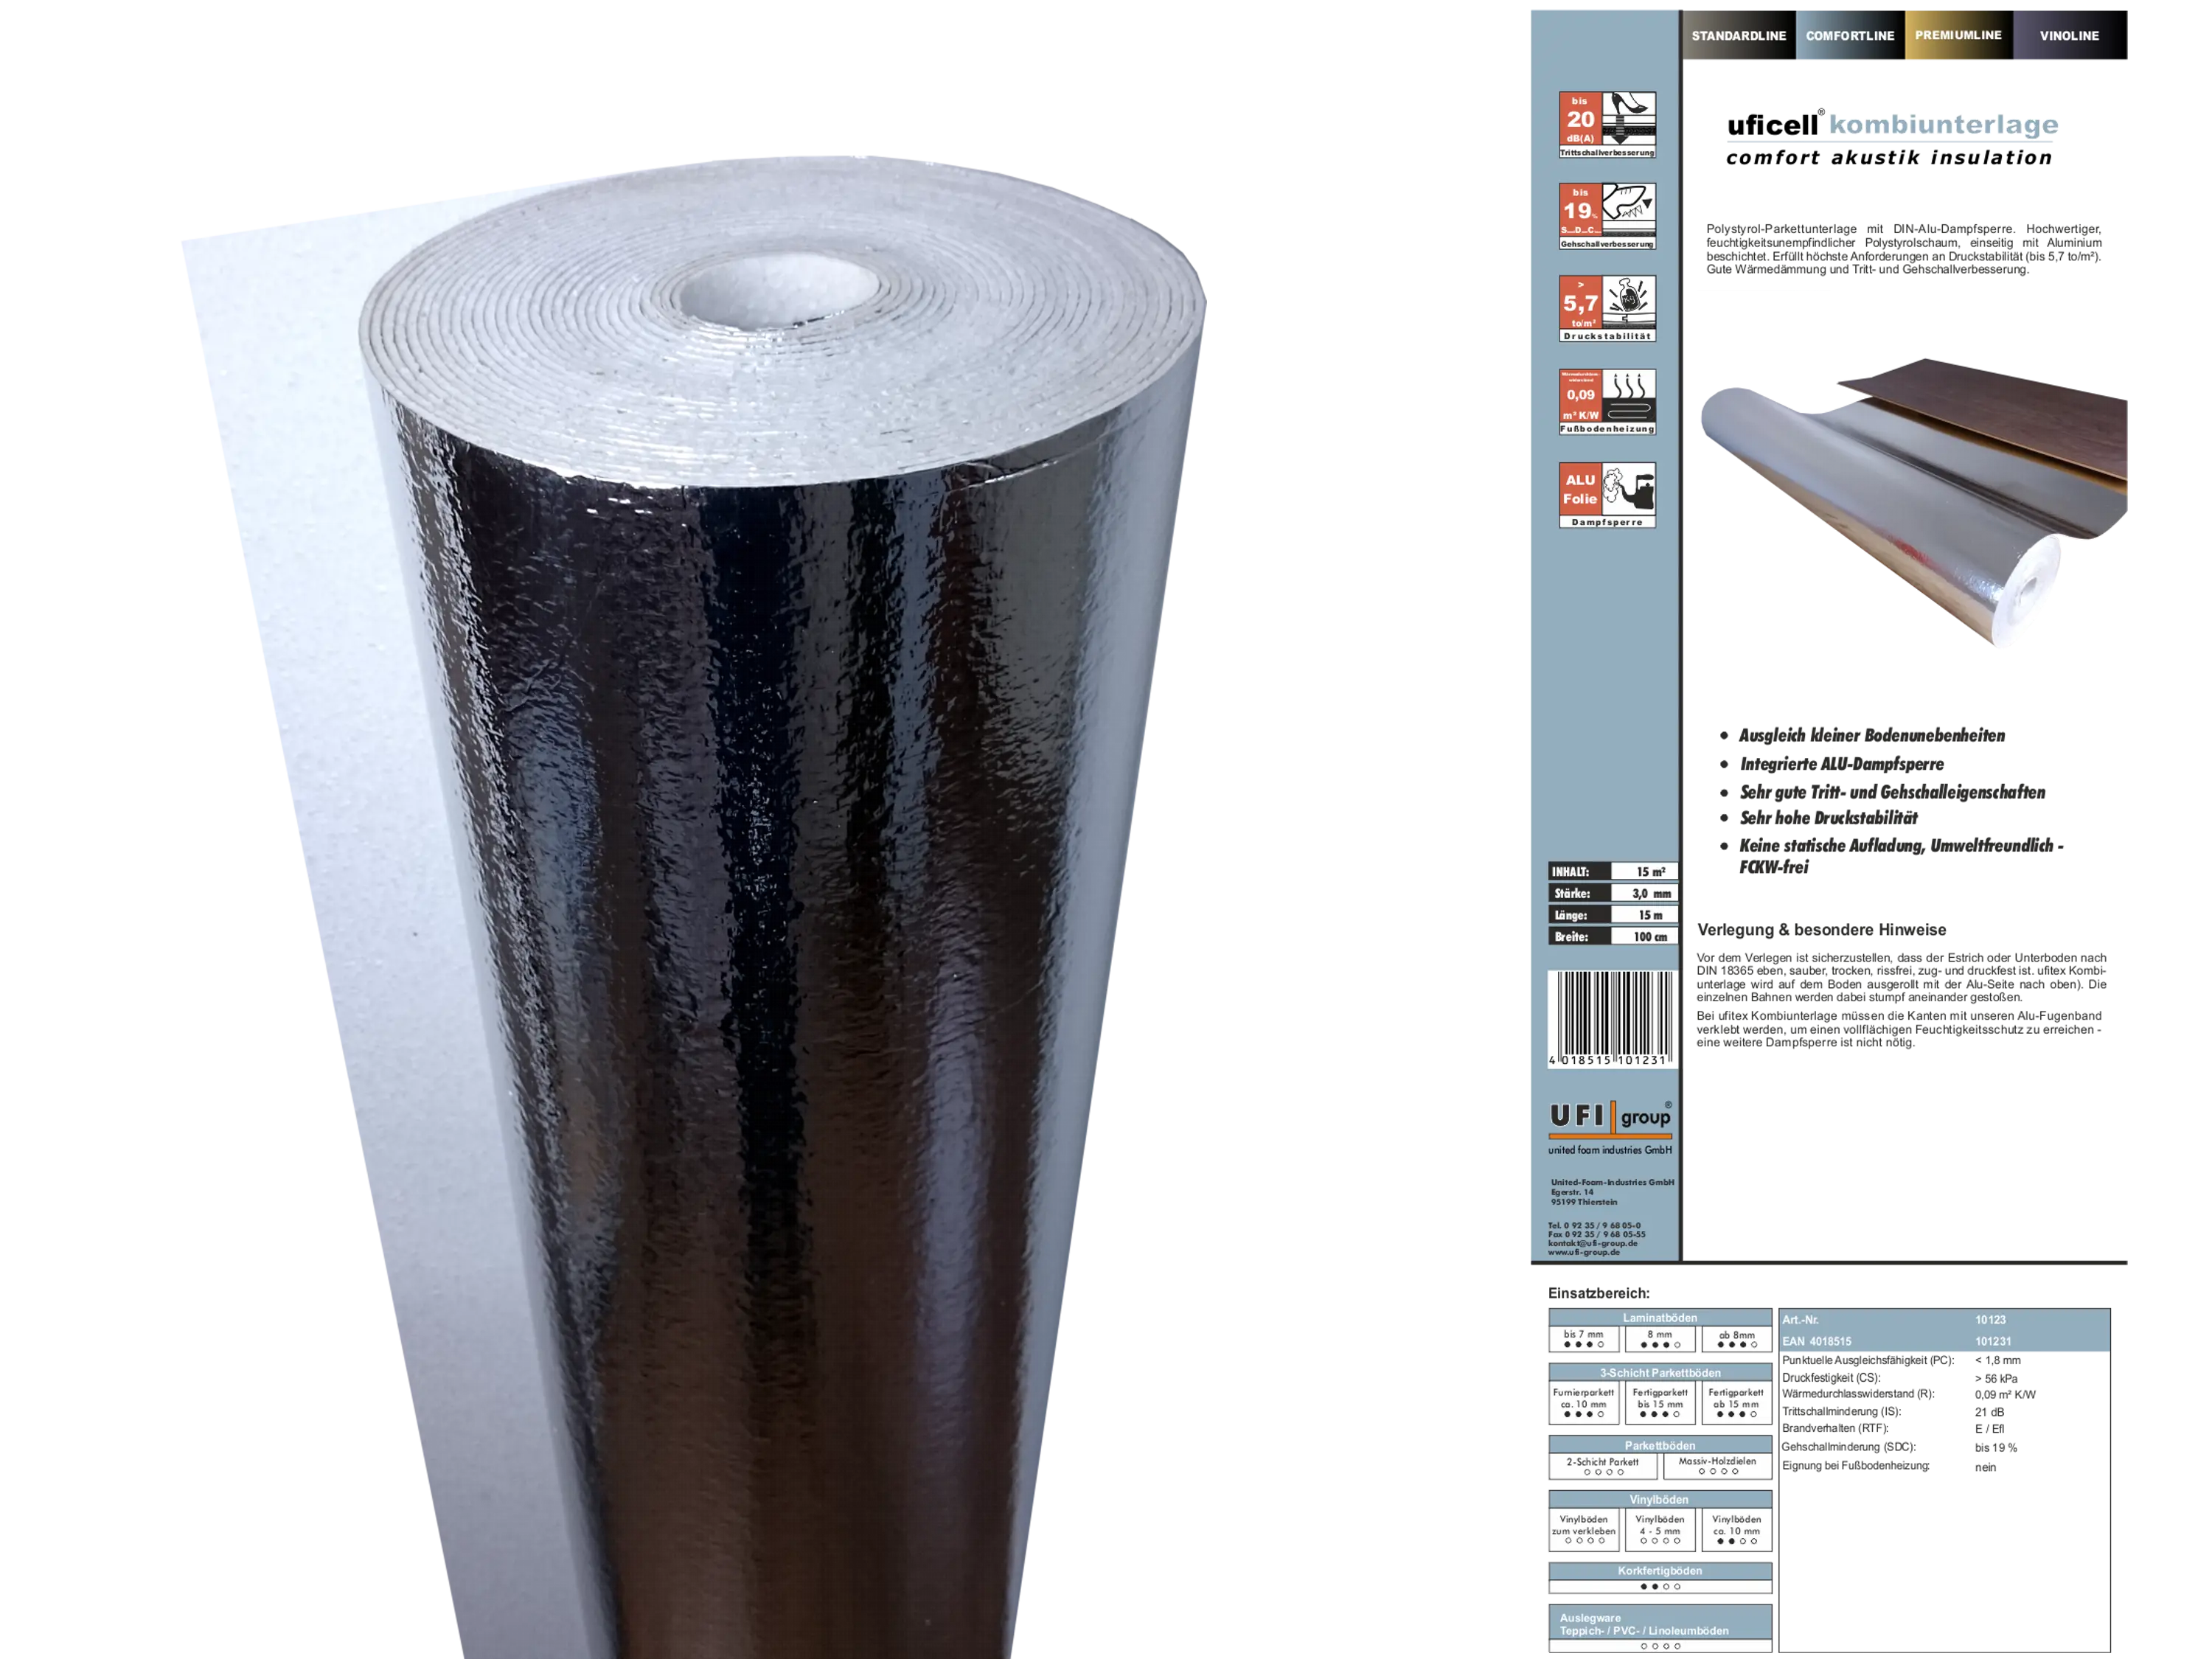
Task: Click the EAN barcode image
Action: pos(1611,1018)
